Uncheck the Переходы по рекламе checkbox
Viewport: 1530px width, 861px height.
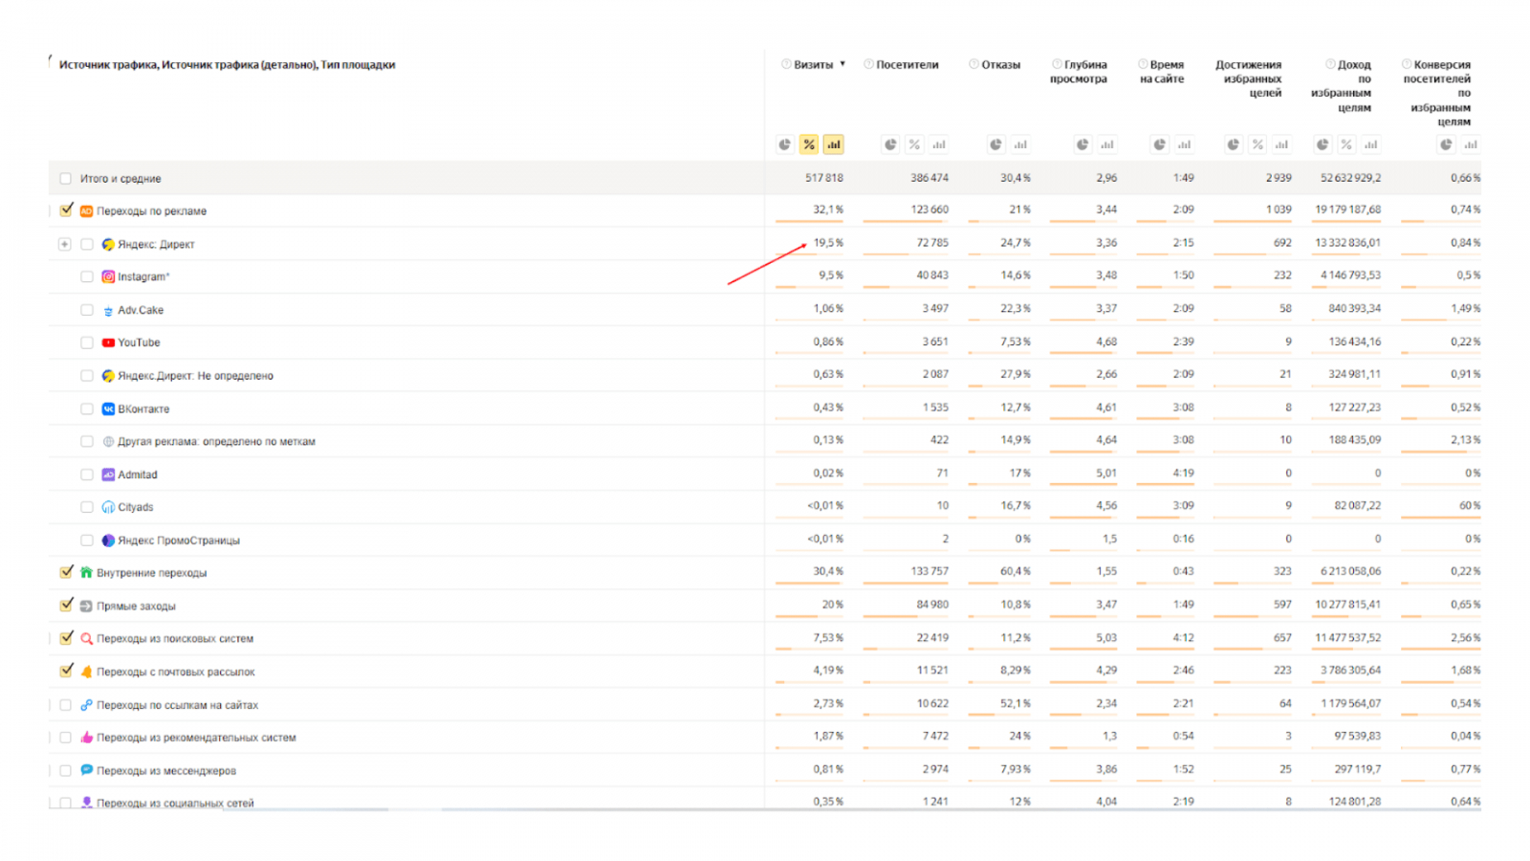66,210
